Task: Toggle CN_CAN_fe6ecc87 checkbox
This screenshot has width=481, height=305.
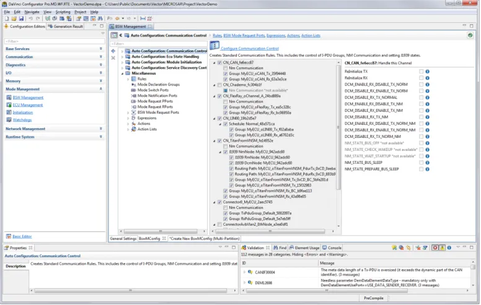Action: 219,62
